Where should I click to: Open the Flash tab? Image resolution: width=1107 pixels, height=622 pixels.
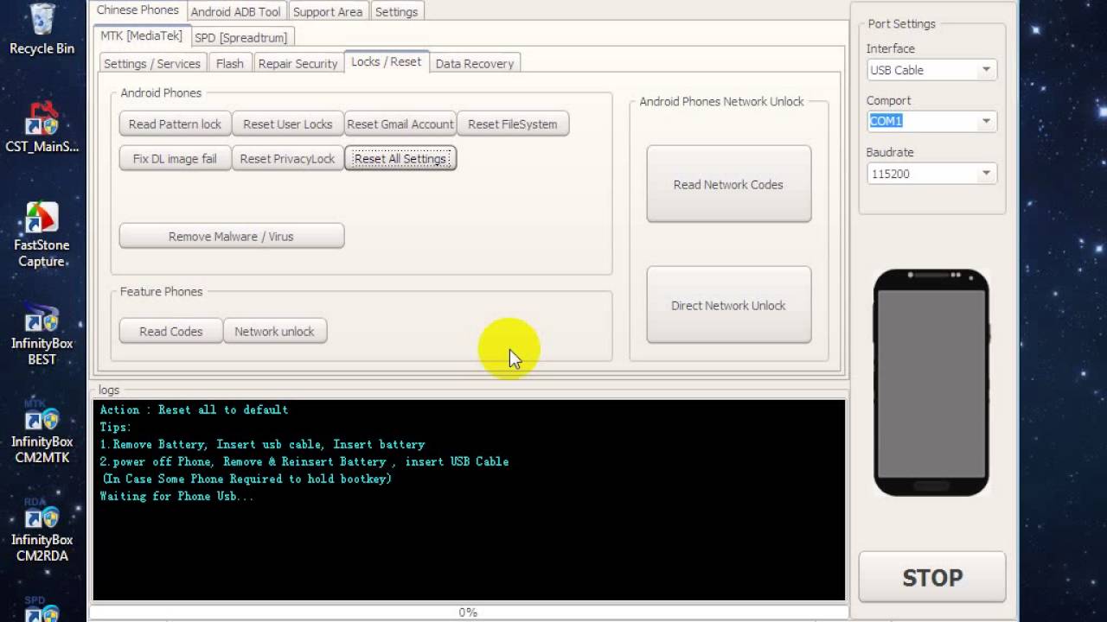click(229, 63)
